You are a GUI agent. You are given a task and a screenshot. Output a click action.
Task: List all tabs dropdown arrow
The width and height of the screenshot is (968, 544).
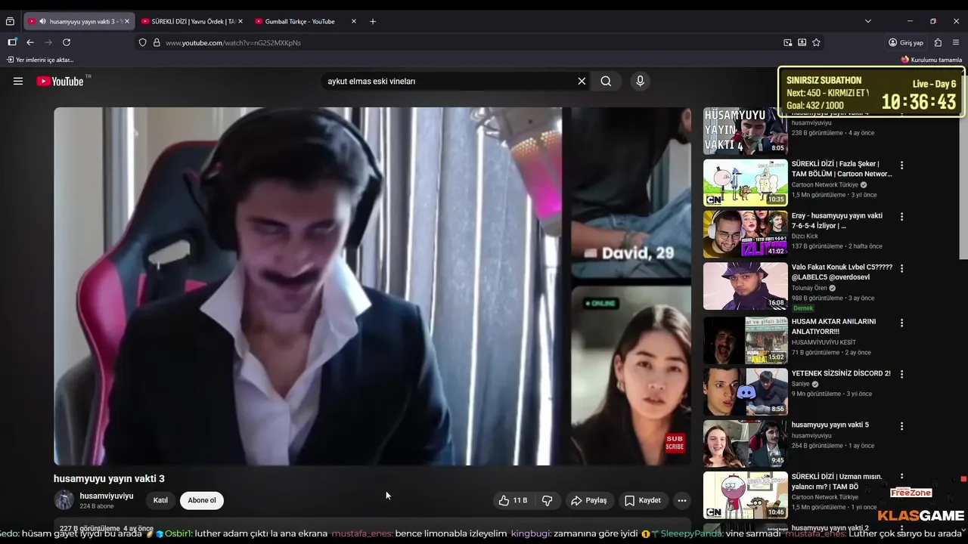867,21
